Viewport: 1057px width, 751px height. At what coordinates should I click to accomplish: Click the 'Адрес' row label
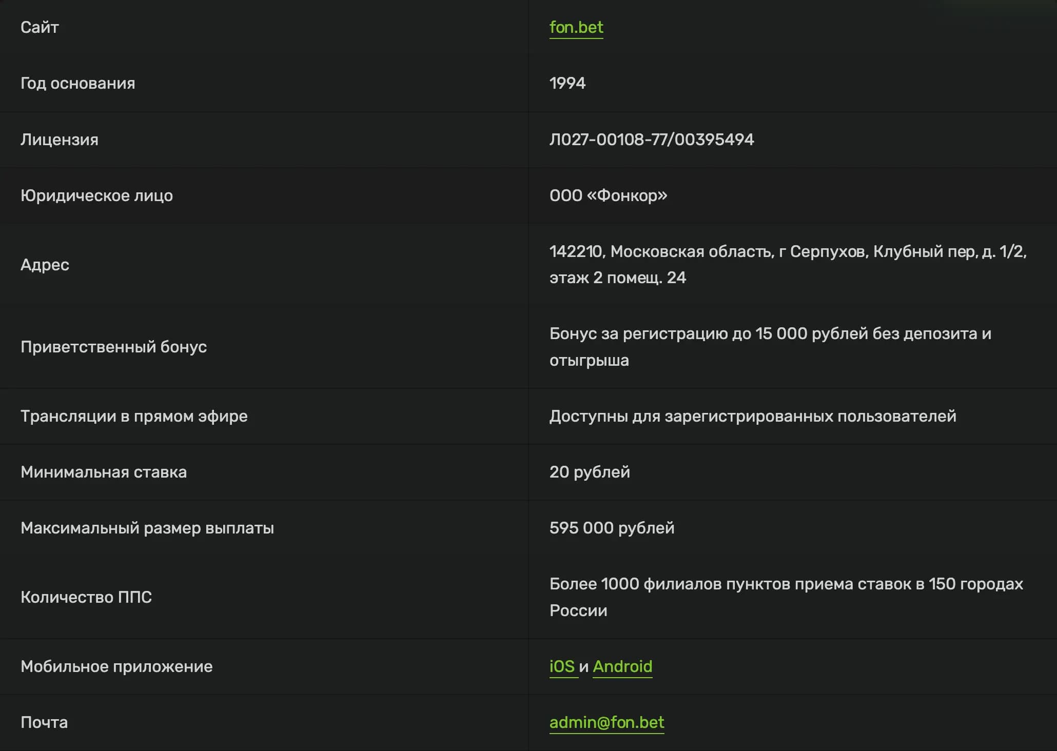click(x=45, y=265)
